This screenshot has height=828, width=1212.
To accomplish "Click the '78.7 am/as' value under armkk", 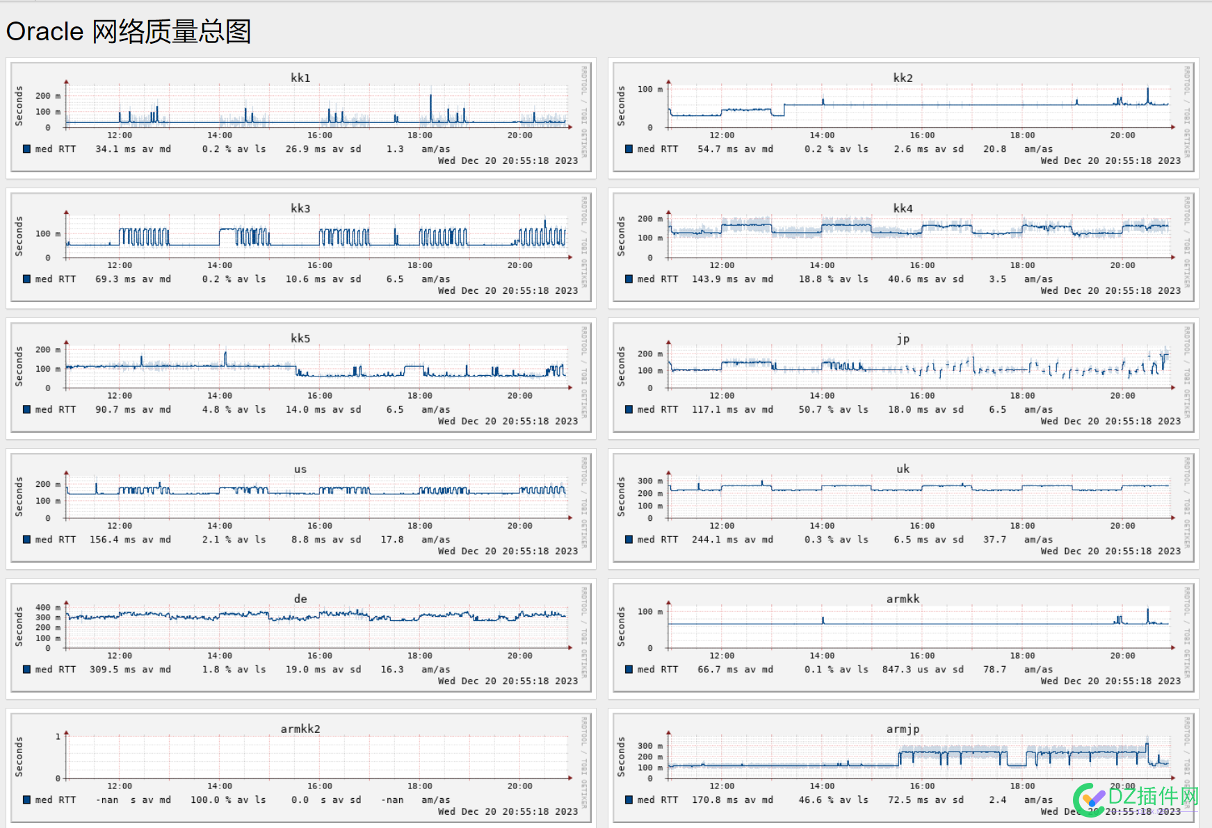I will click(1018, 669).
